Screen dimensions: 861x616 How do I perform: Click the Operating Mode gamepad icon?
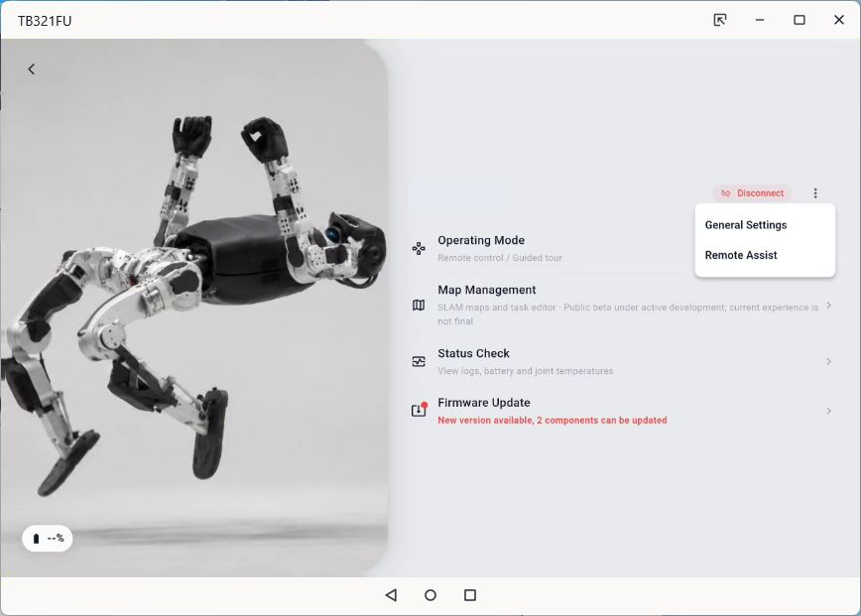pos(419,249)
